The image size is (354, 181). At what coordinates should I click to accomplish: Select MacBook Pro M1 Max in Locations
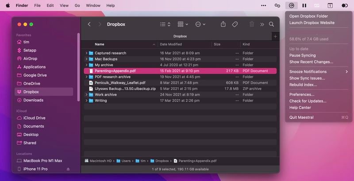point(44,161)
